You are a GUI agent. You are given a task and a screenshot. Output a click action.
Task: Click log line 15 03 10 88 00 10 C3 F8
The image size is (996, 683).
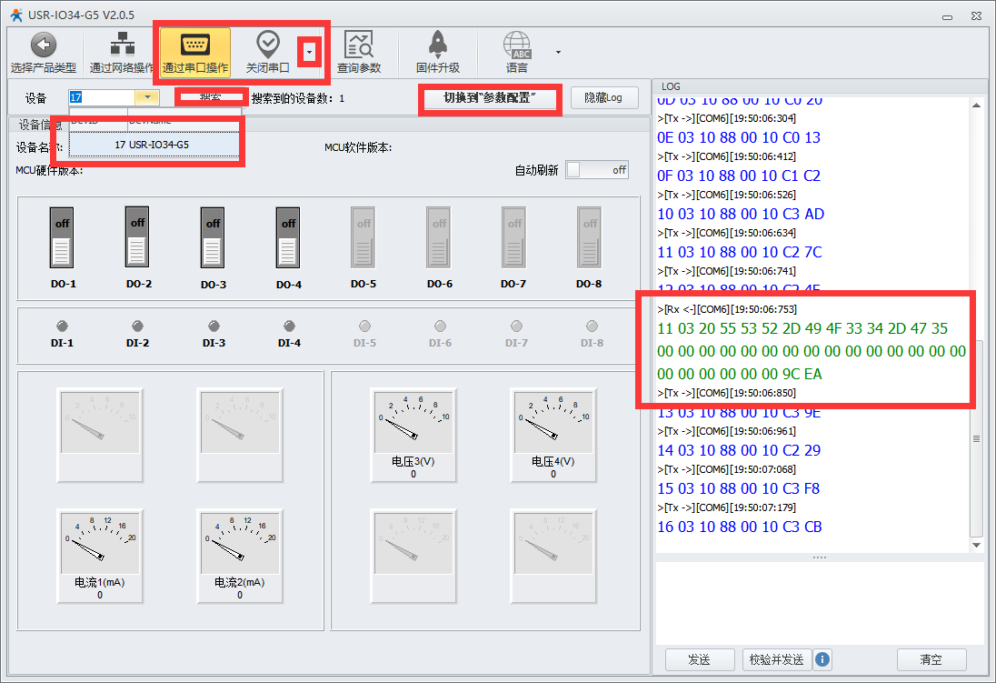tap(738, 488)
